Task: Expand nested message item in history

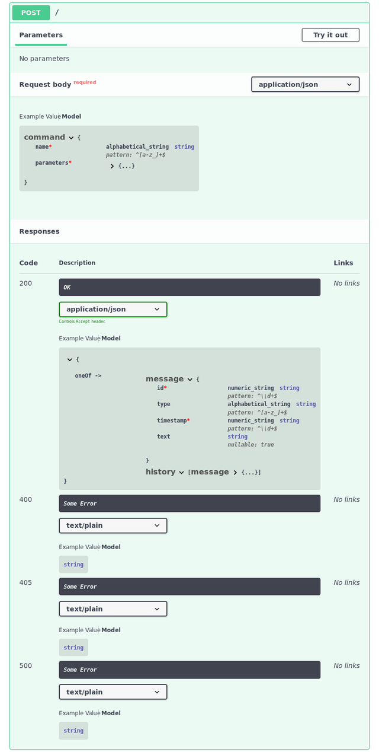Action: pos(235,473)
